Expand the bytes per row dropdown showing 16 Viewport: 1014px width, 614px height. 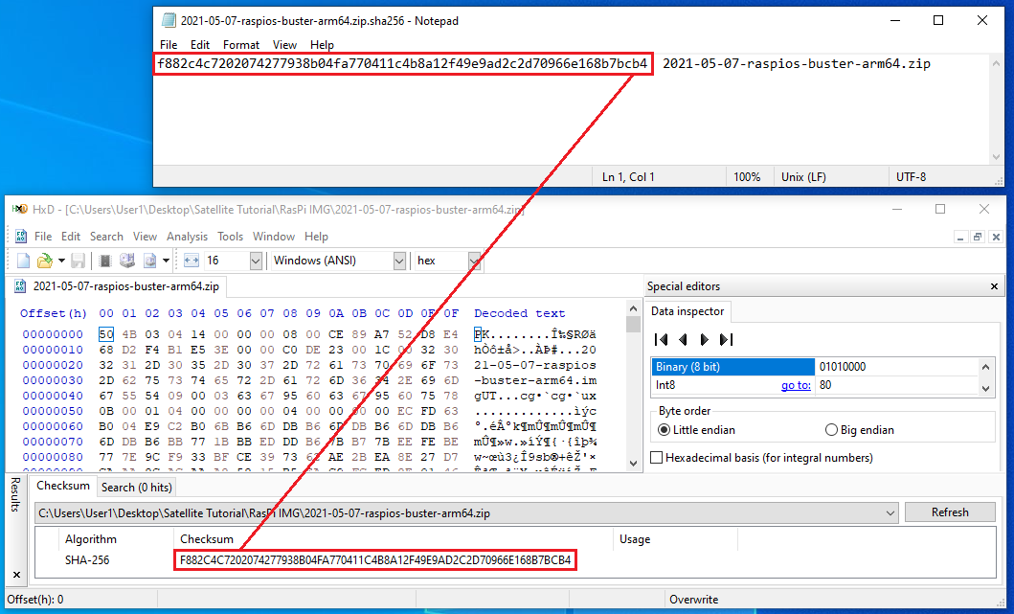pos(256,261)
